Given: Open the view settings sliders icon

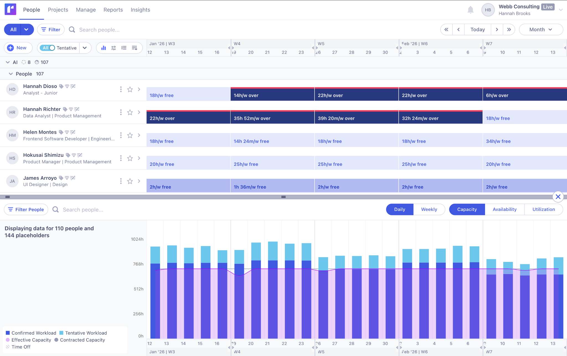Looking at the screenshot, I should [x=114, y=48].
